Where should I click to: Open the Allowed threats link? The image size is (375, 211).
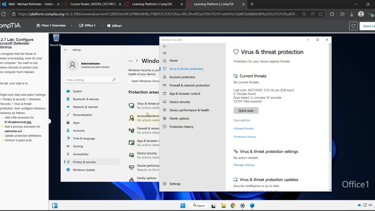tap(243, 128)
